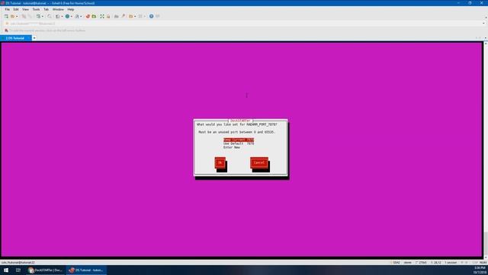Screen dimensions: 488x275
Task: Click the Open session folder icon
Action: coord(12,16)
